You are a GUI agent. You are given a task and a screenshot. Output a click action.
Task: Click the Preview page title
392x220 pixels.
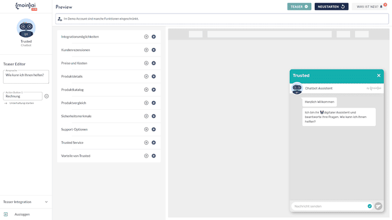64,7
